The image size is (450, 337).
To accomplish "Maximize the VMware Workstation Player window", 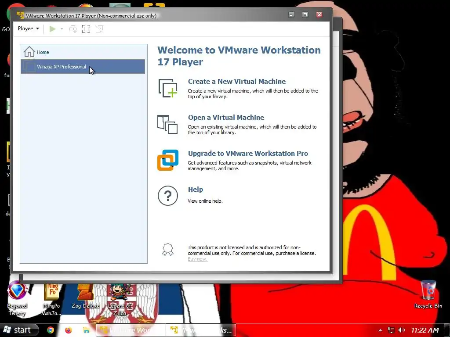I will [x=305, y=14].
